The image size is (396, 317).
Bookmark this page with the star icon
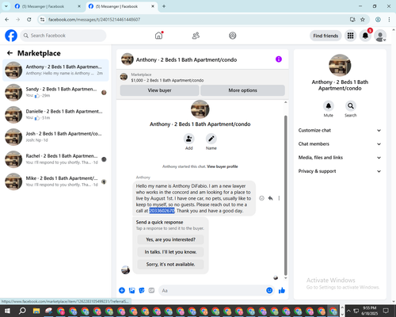tap(363, 20)
